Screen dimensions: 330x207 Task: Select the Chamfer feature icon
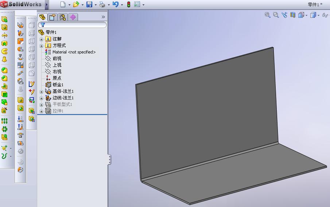point(4,78)
